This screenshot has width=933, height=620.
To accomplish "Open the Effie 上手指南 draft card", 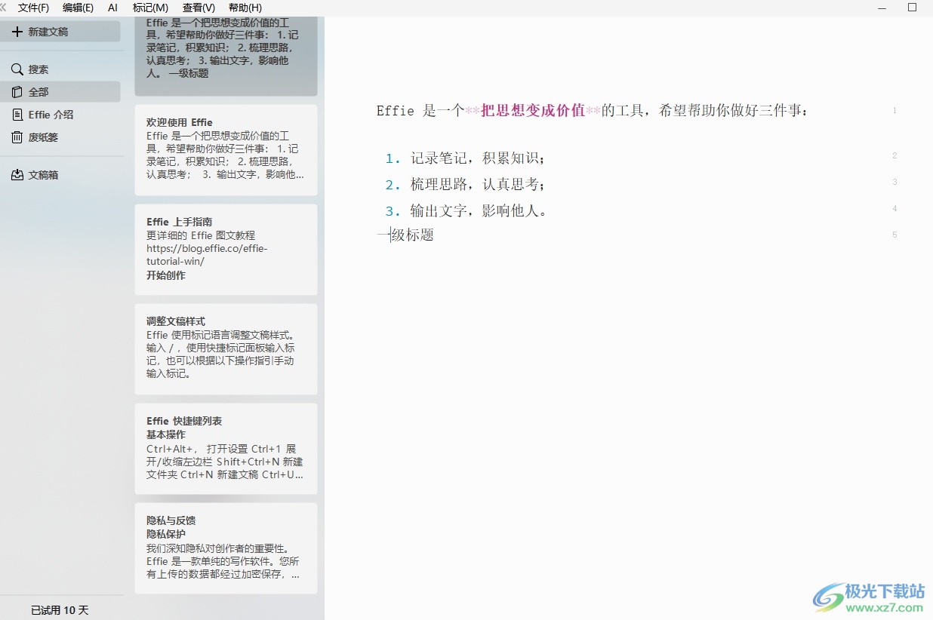I will click(x=226, y=250).
